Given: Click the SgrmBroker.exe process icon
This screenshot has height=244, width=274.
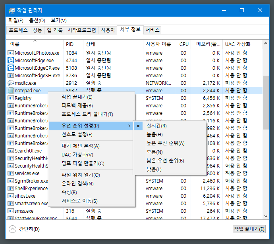Looking at the screenshot, I should tap(11, 181).
